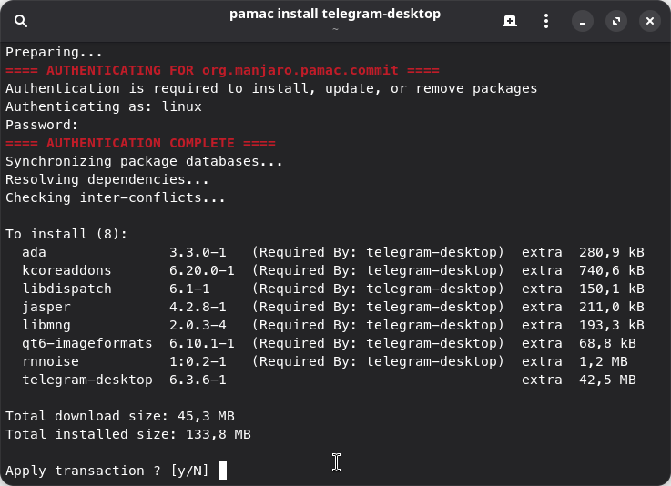Screen dimensions: 671x486
Task: Minimize the terminal window
Action: point(583,21)
